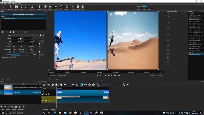Viewport: 204px width, 115px height.
Task: Open the View menu
Action: [9, 4]
